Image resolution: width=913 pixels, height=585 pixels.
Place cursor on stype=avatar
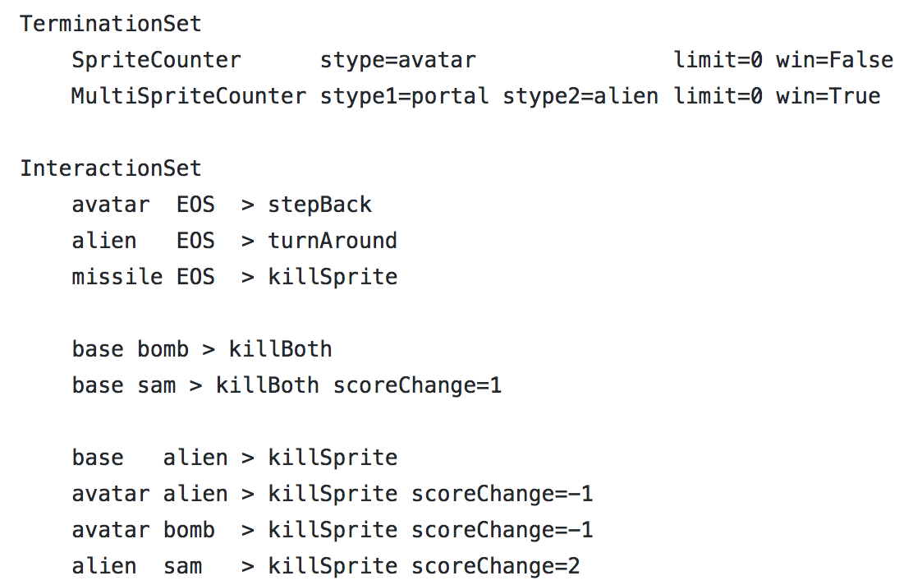pyautogui.click(x=398, y=60)
